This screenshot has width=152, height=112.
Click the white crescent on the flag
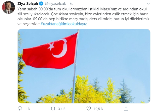pos(61,48)
